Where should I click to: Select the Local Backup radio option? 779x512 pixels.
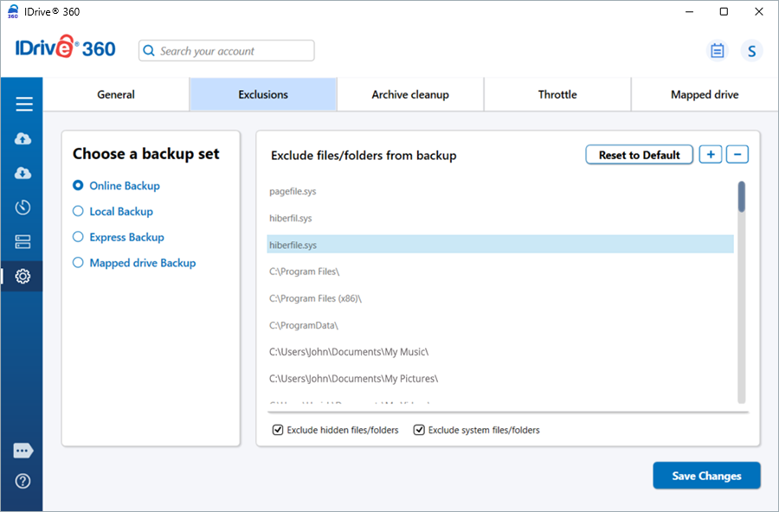click(78, 211)
